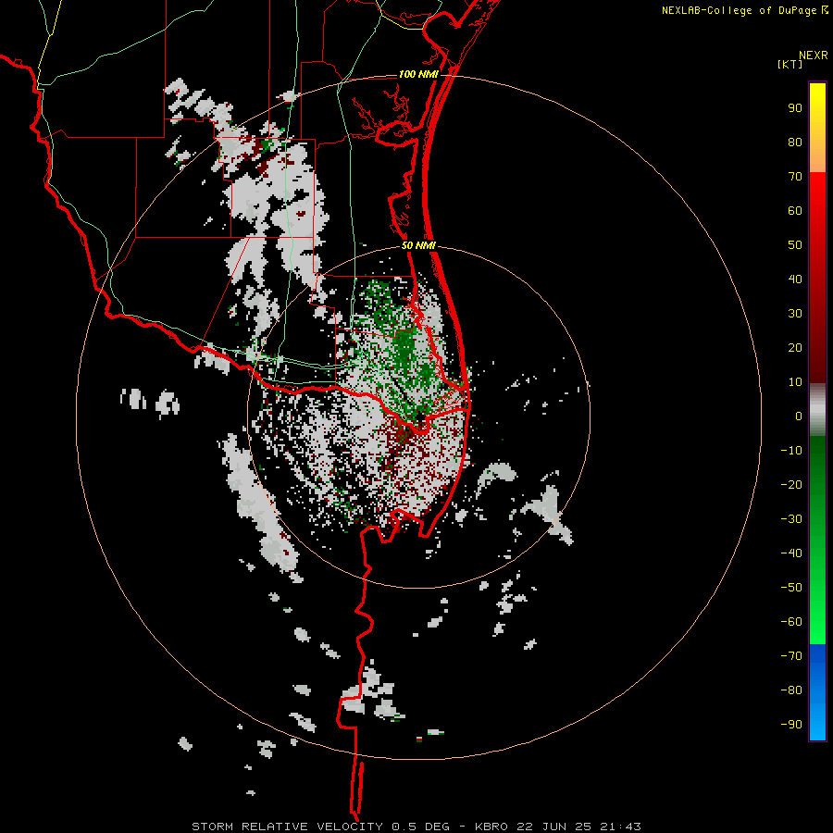The width and height of the screenshot is (833, 833).
Task: Click the -20 scale value
Action: coord(791,484)
